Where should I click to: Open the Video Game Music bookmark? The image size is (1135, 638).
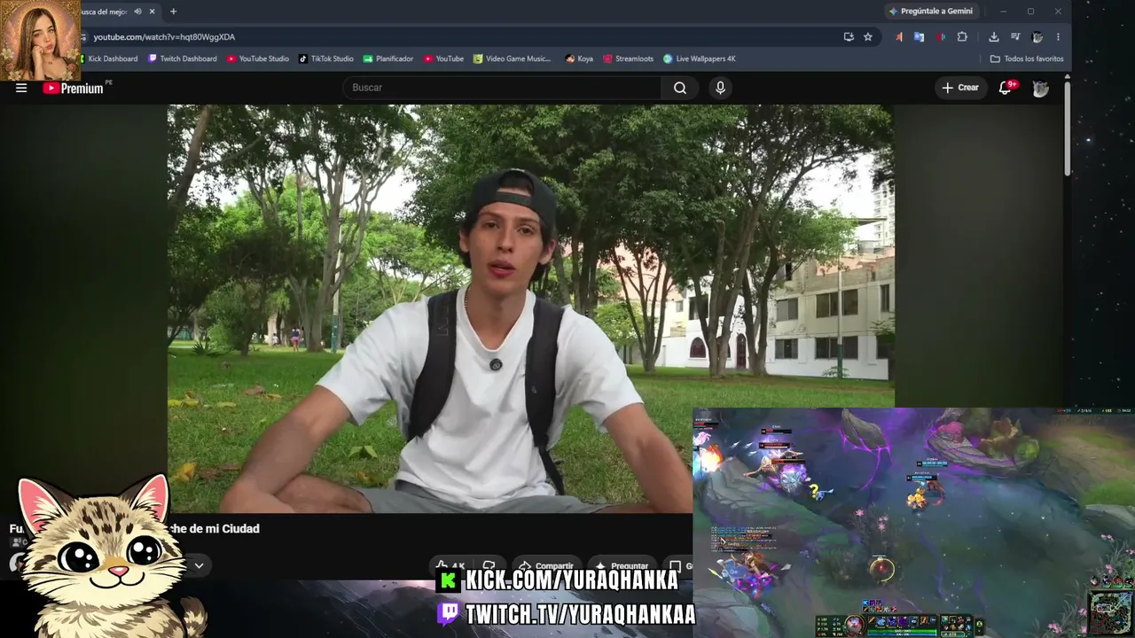pyautogui.click(x=513, y=59)
